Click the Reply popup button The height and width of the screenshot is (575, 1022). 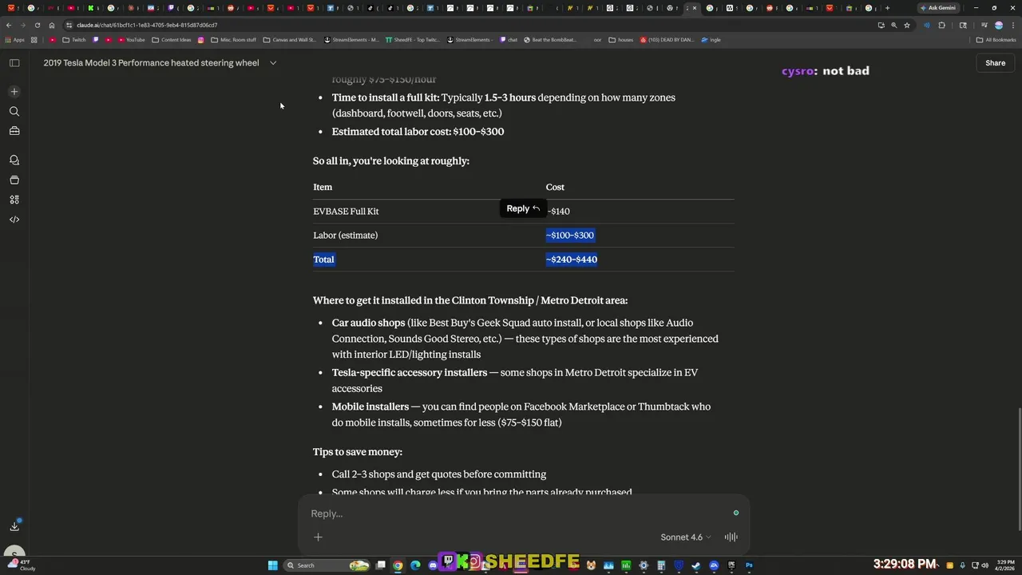tap(523, 208)
